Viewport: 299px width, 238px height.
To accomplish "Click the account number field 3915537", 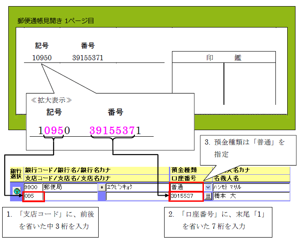I will [186, 196].
